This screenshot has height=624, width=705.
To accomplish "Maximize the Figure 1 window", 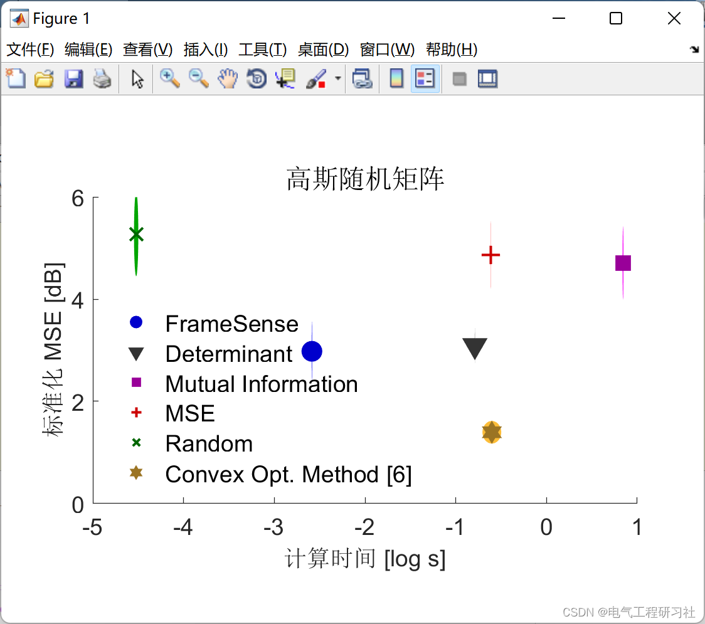I will [x=615, y=18].
